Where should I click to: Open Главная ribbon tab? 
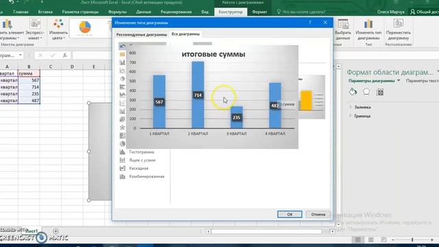tap(21, 12)
